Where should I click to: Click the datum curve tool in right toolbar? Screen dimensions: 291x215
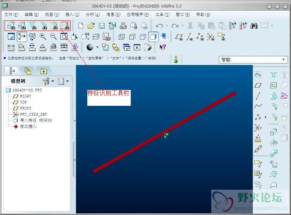tap(258, 106)
